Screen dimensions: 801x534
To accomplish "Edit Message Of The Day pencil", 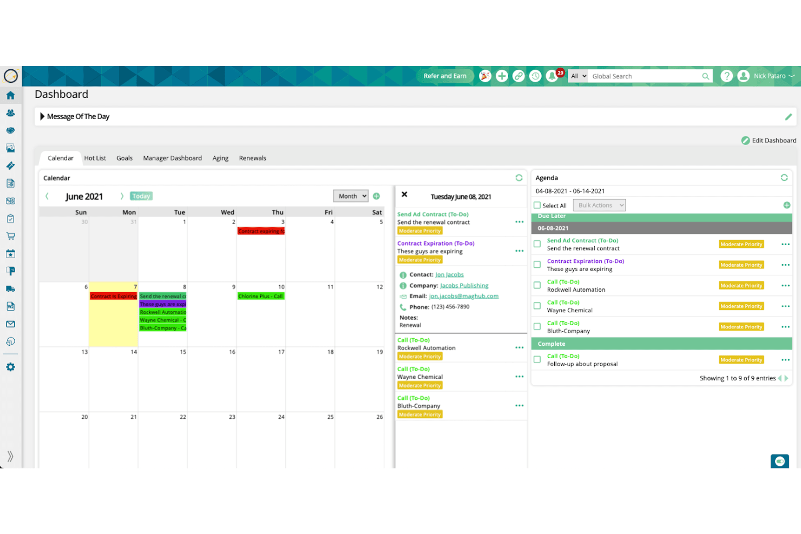I will tap(788, 117).
